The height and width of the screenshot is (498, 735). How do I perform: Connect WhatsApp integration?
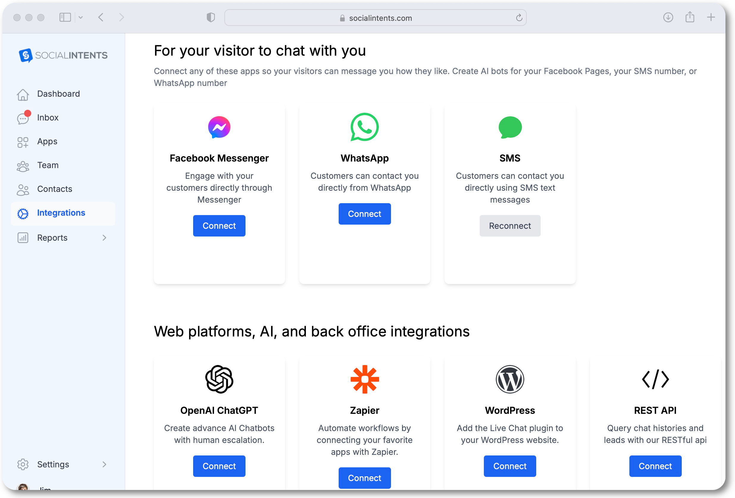(364, 214)
